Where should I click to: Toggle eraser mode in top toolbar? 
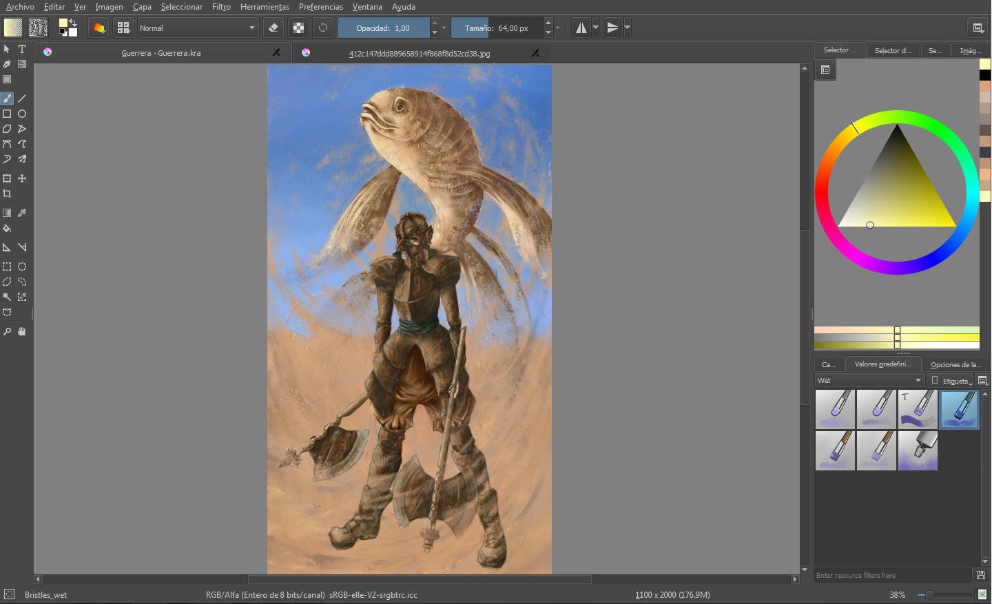click(273, 28)
